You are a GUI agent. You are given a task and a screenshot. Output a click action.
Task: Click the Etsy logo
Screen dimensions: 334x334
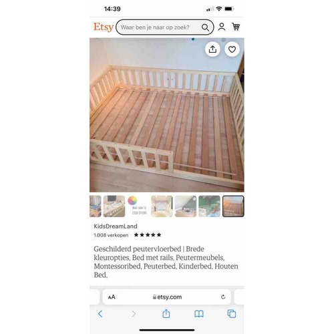click(104, 27)
